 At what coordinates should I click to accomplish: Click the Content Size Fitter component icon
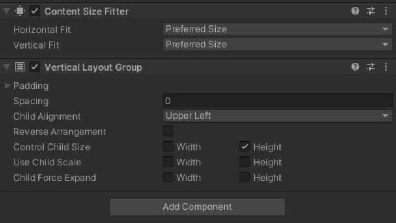pyautogui.click(x=20, y=11)
